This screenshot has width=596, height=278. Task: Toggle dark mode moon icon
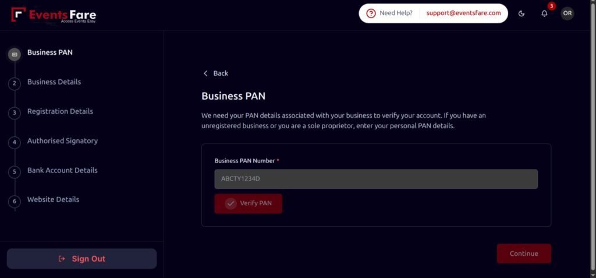[x=521, y=13]
